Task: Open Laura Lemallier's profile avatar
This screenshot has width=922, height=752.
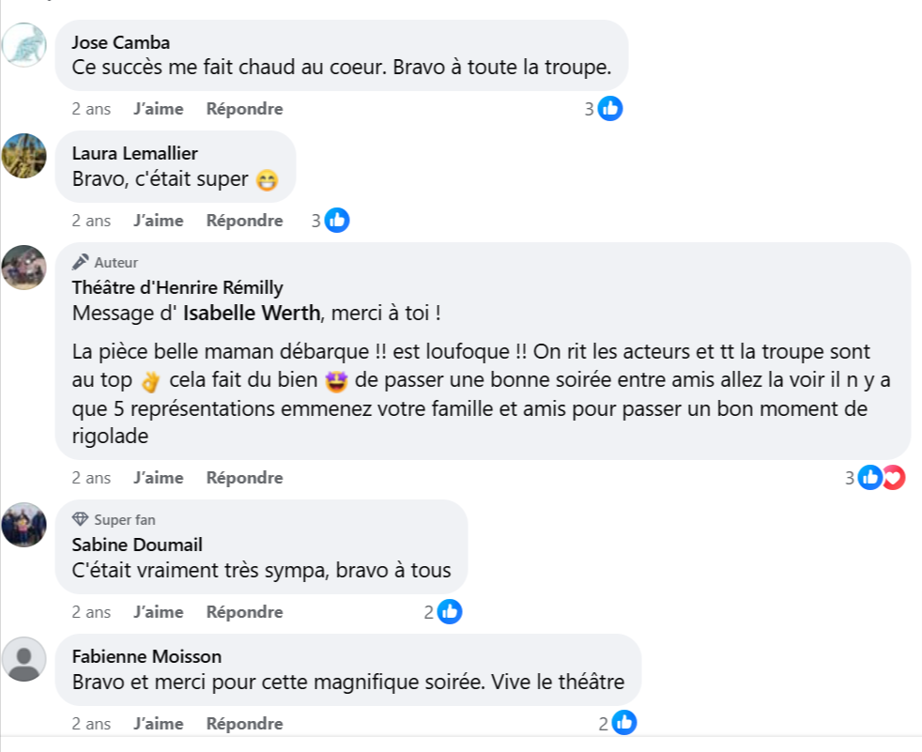Action: [24, 156]
